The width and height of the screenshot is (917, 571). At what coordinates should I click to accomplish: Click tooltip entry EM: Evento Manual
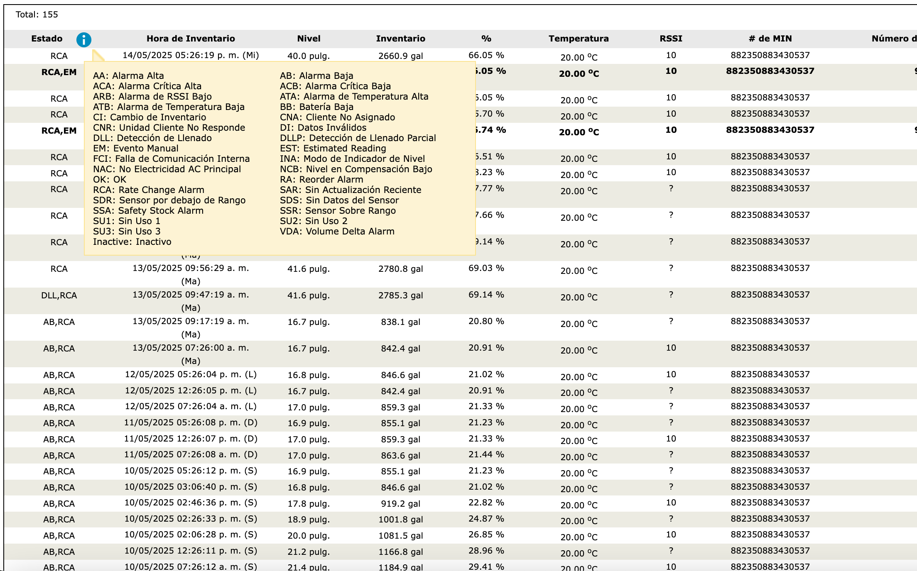(136, 148)
